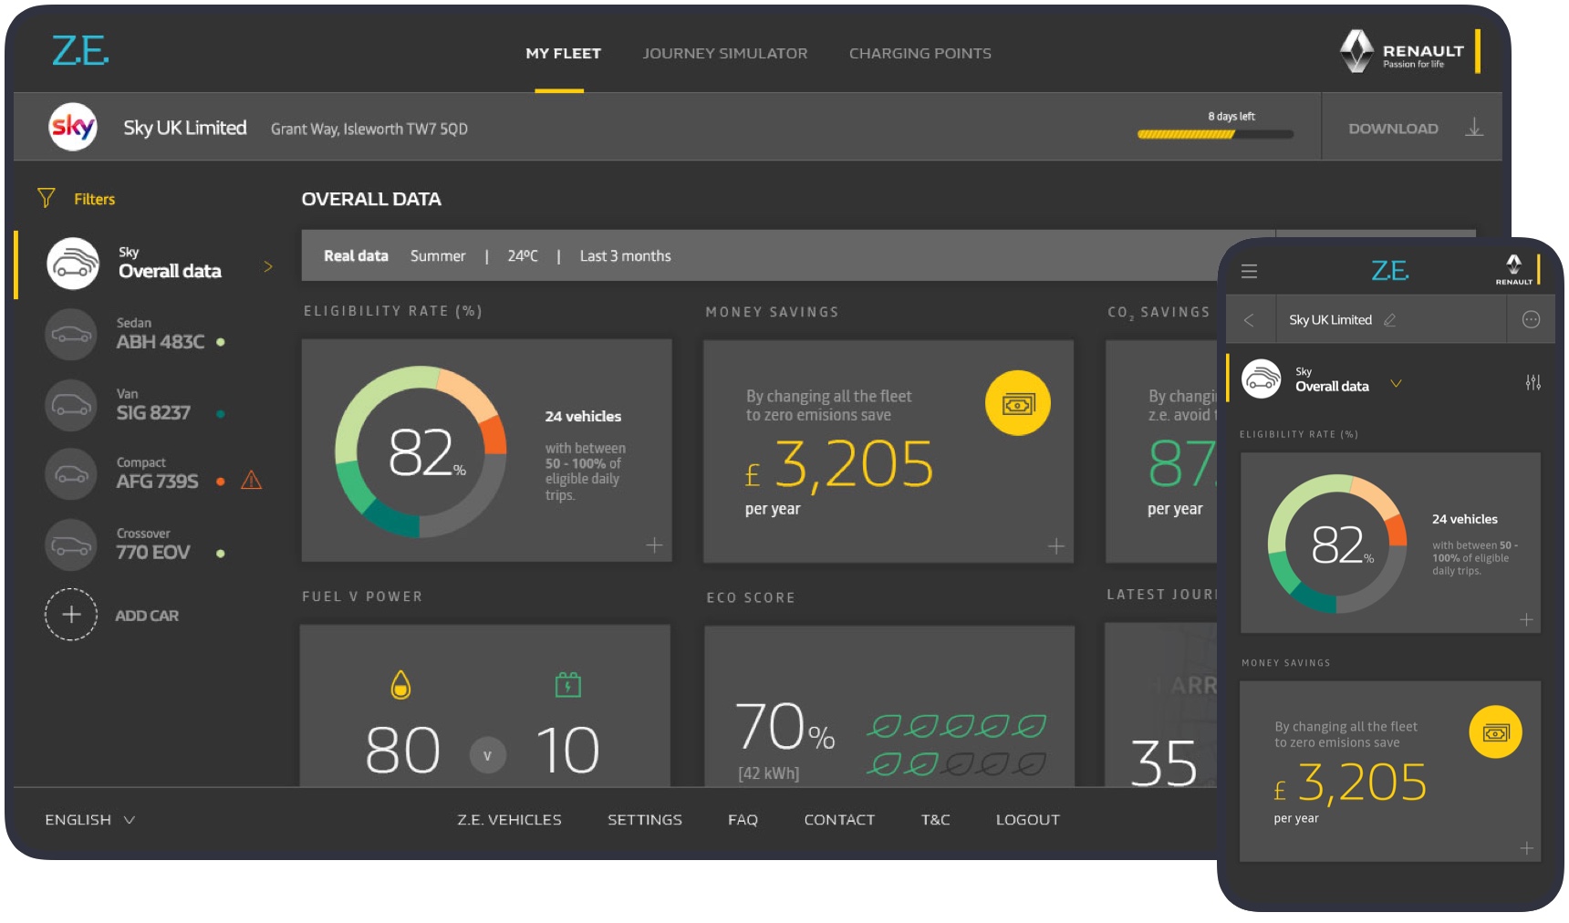Click 24ºC in the data filter bar
The image size is (1569, 923).
(x=523, y=256)
